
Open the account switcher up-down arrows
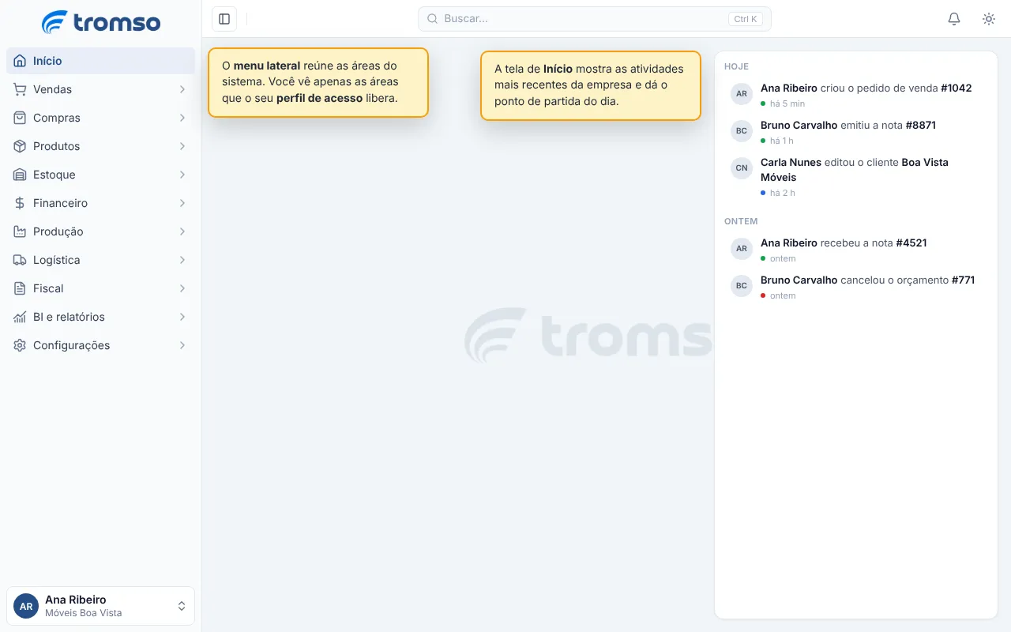tap(182, 606)
